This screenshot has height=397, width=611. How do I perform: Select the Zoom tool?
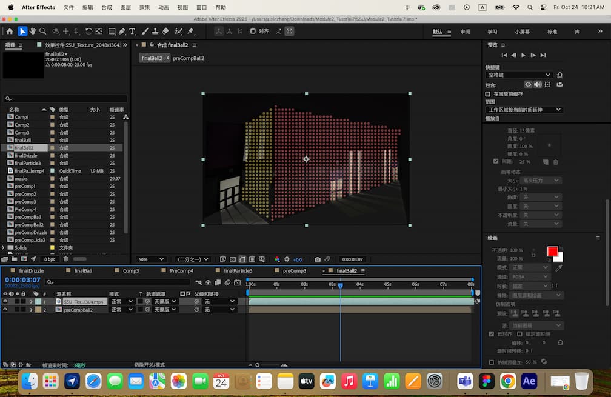43,31
